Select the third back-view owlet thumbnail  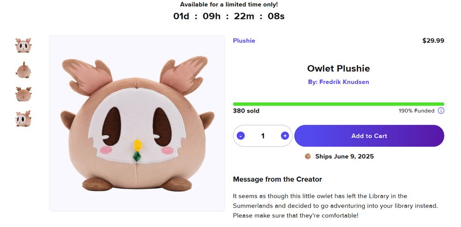coord(23,94)
